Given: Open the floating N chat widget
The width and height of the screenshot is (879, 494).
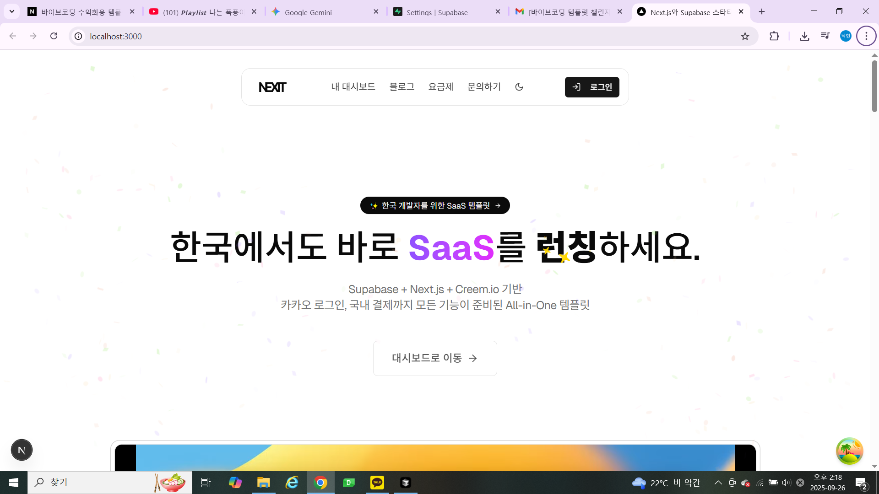Looking at the screenshot, I should coord(22,450).
